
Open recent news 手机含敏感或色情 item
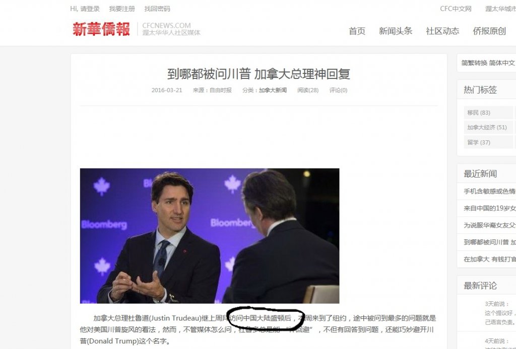(489, 191)
